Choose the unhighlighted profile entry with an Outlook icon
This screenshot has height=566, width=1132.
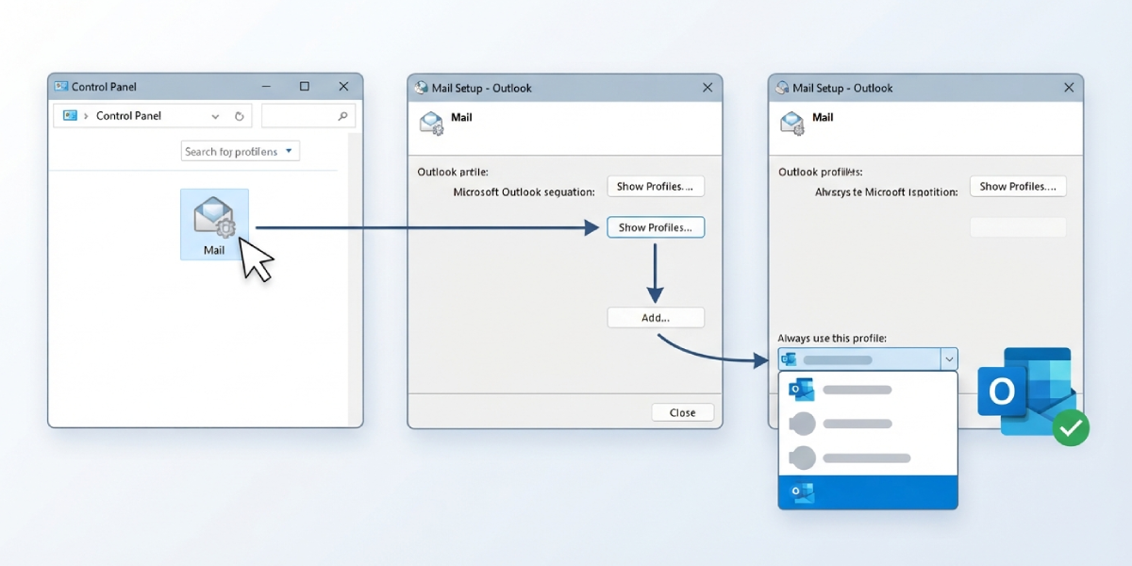(x=868, y=389)
